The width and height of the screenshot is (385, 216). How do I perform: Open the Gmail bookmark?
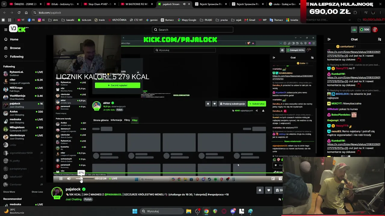point(250,20)
